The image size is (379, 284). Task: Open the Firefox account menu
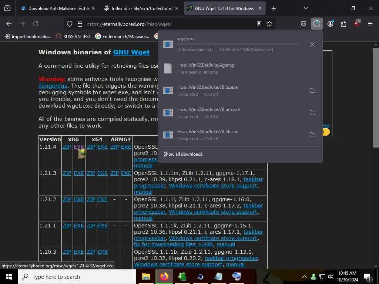click(x=330, y=24)
